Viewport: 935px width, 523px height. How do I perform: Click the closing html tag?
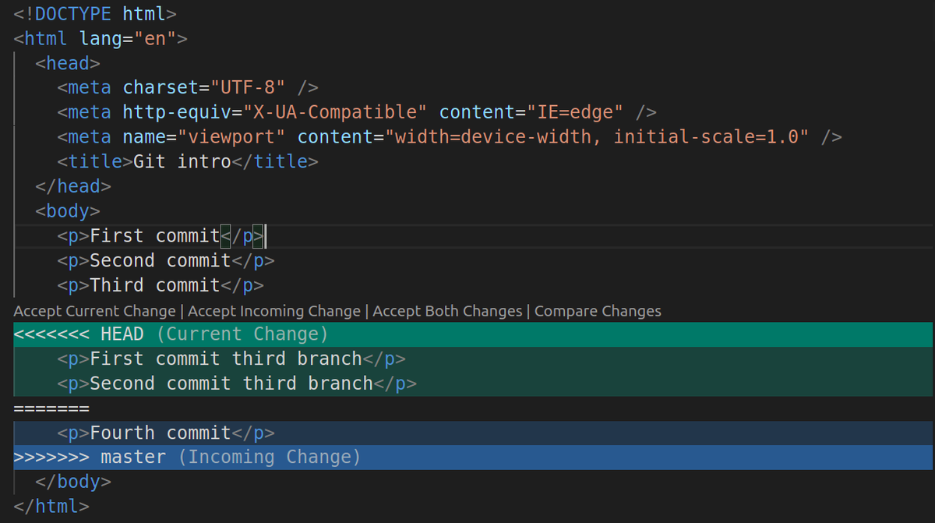[x=51, y=506]
